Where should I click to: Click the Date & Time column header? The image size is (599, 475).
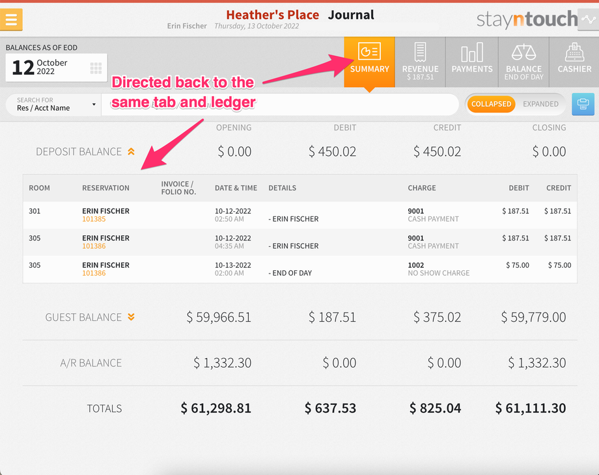(236, 188)
